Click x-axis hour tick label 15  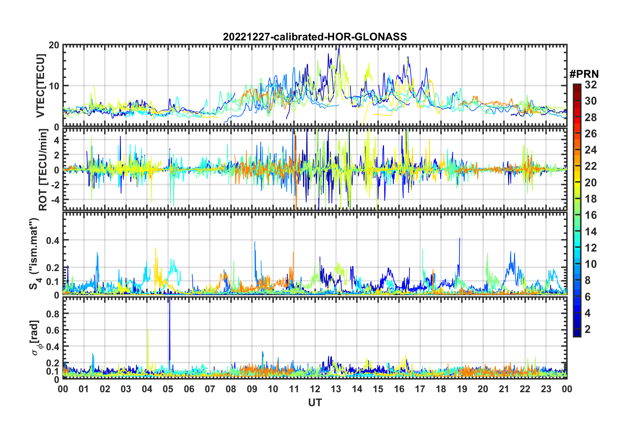coord(378,389)
